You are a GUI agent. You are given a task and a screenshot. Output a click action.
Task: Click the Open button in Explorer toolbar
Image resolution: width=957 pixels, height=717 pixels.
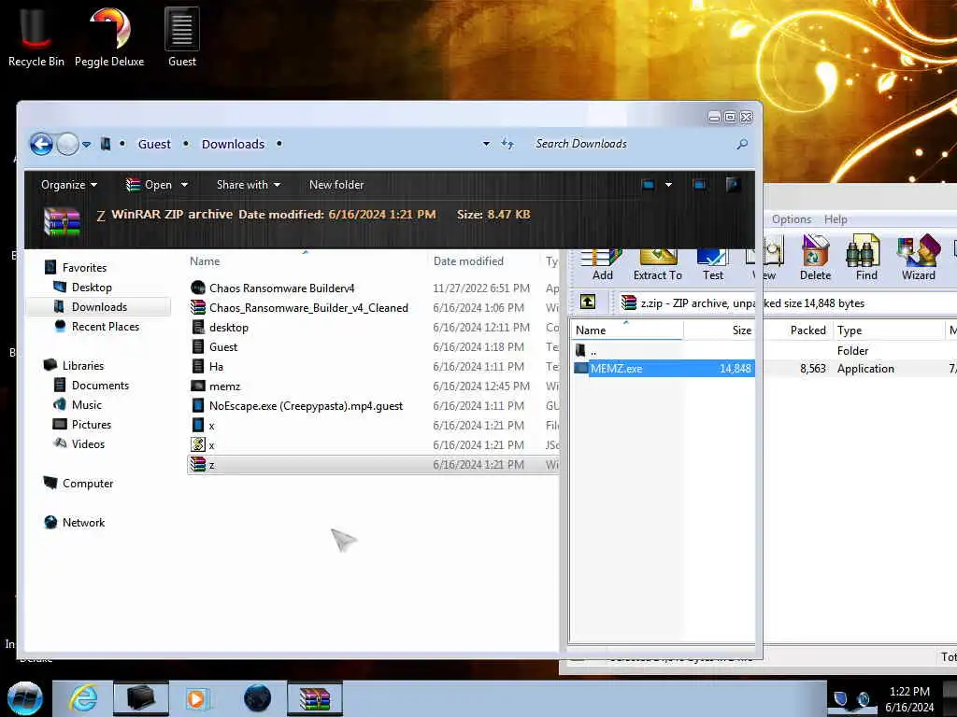(150, 185)
